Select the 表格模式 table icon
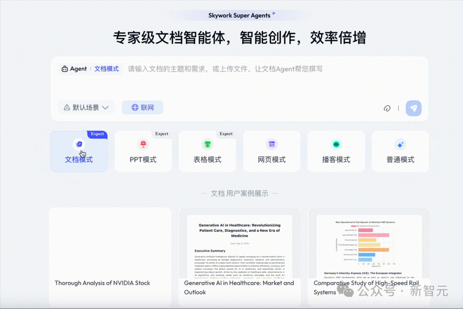The width and height of the screenshot is (463, 309). pos(207,145)
